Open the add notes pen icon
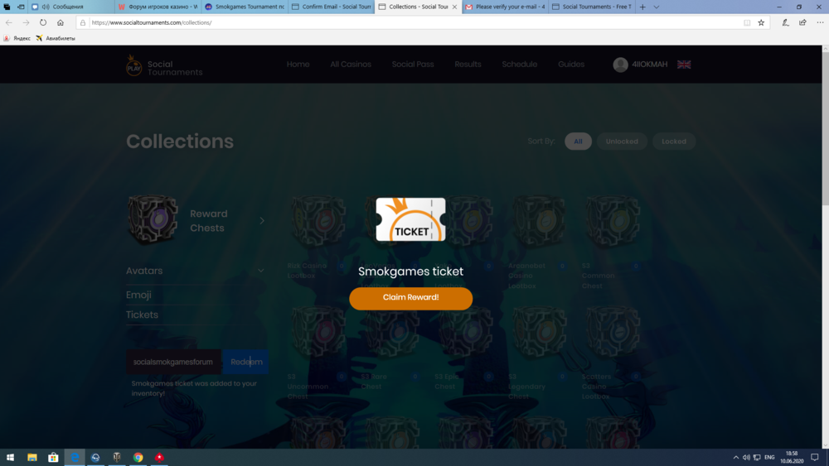Image resolution: width=829 pixels, height=466 pixels. (x=785, y=22)
